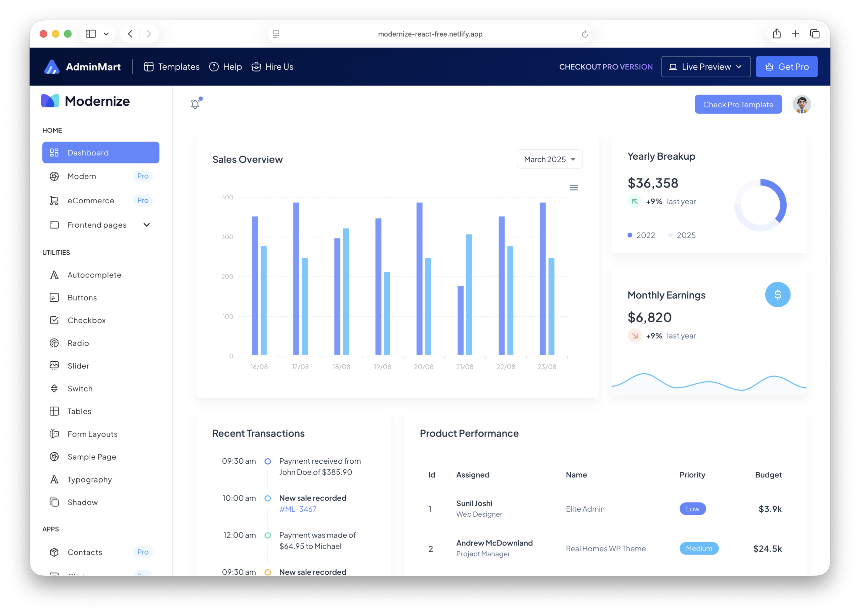Open the #ML-3467 transaction link
Viewport: 860px width, 615px height.
tap(298, 509)
